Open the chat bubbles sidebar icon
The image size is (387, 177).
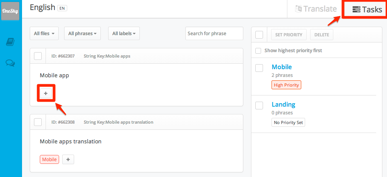coord(10,63)
